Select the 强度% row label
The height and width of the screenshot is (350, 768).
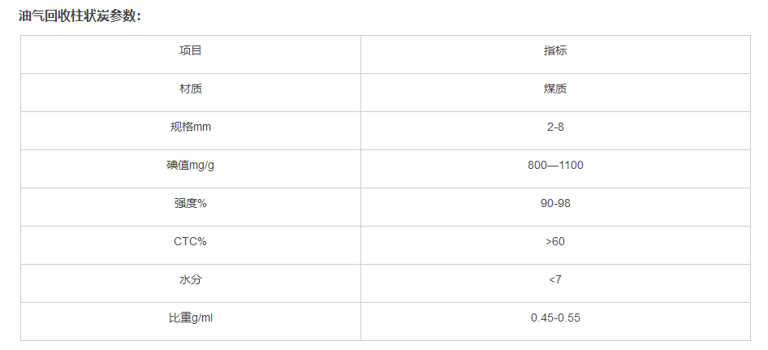tap(191, 203)
